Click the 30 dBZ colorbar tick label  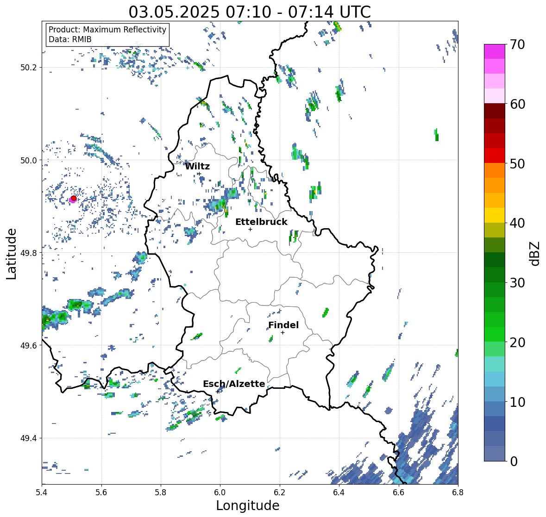517,283
